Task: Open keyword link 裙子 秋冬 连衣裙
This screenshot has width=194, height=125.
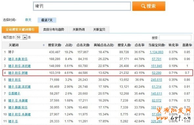Action: (x=19, y=66)
